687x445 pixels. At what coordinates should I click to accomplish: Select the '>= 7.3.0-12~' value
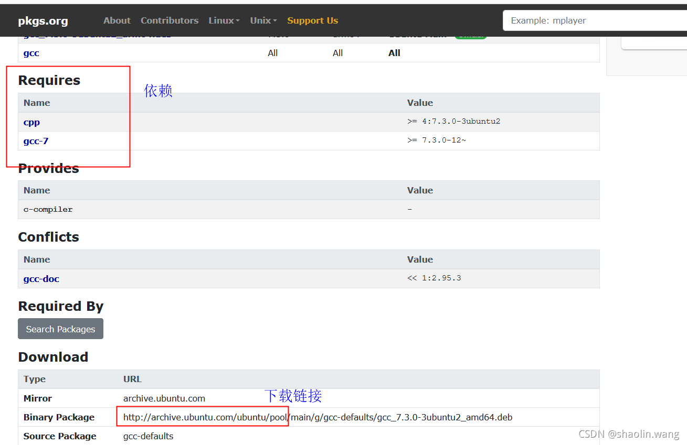pyautogui.click(x=436, y=140)
